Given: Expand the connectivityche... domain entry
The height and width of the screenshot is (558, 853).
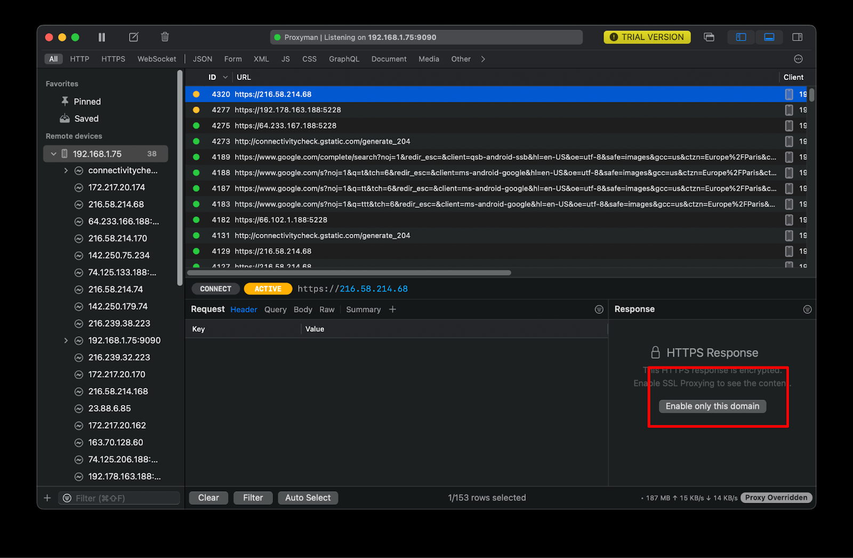Looking at the screenshot, I should pos(66,170).
